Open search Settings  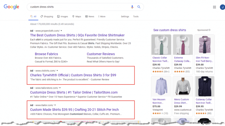(125, 16)
